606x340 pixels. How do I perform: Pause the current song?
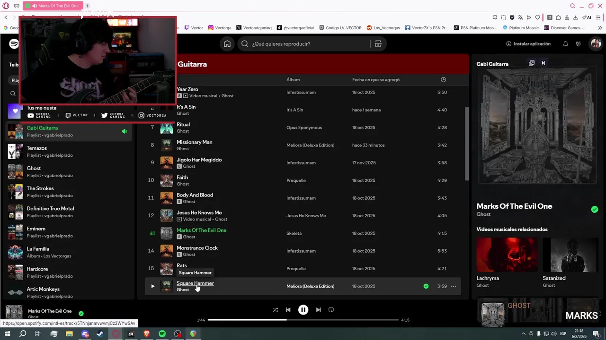click(x=303, y=310)
